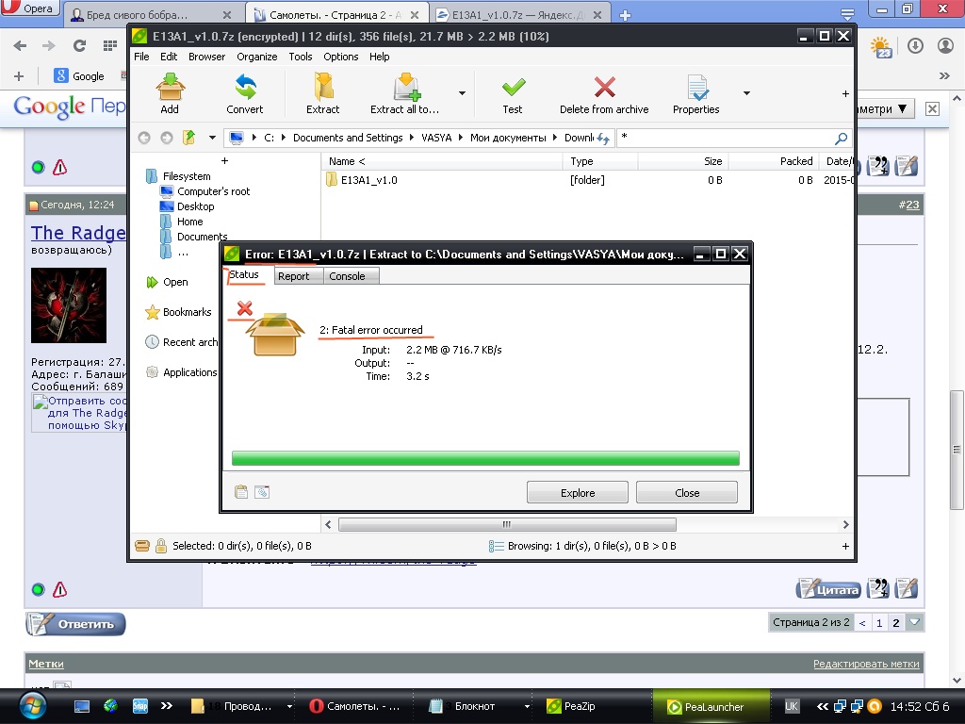This screenshot has width=965, height=724.
Task: Select Computer's root in tree
Action: tap(213, 191)
